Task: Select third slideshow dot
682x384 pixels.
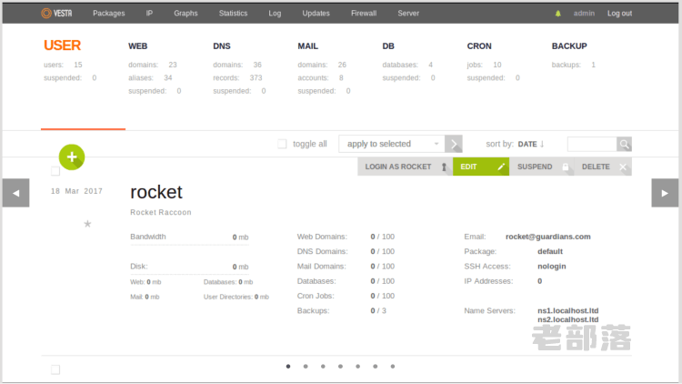Action: click(x=323, y=366)
